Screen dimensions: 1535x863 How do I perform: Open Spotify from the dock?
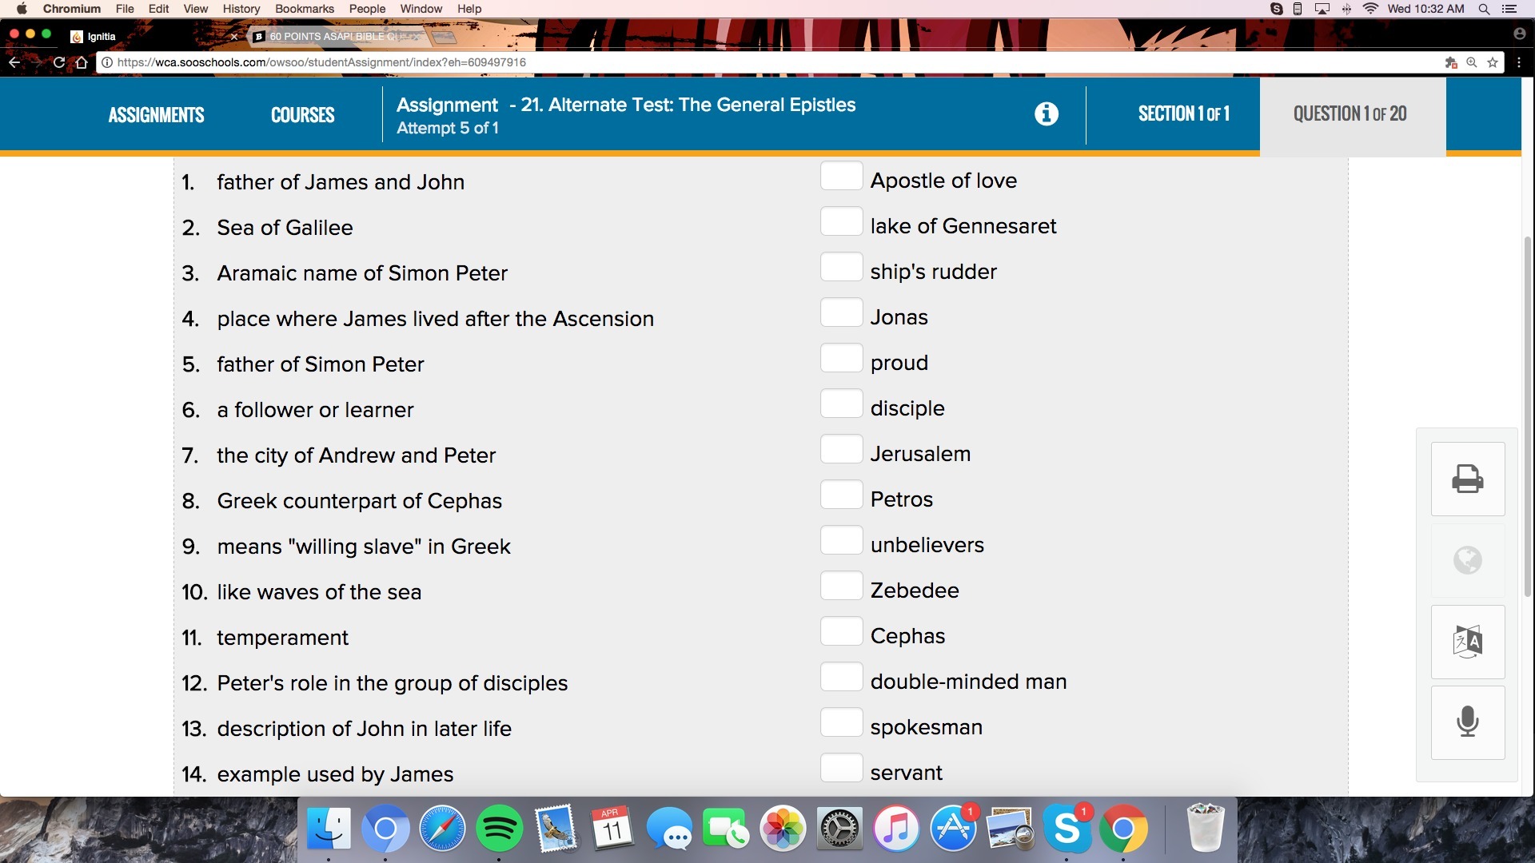(x=499, y=829)
